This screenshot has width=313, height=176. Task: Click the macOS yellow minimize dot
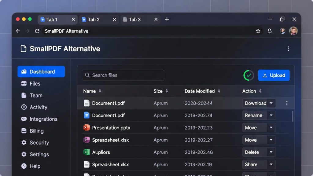(24, 19)
